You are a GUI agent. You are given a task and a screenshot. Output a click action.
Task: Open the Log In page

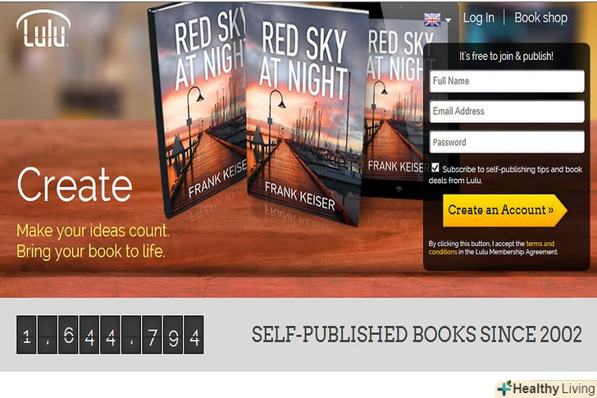(x=479, y=17)
